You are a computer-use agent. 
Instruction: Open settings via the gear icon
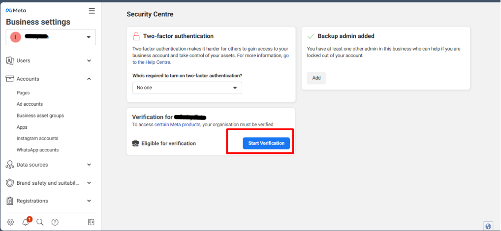point(10,222)
